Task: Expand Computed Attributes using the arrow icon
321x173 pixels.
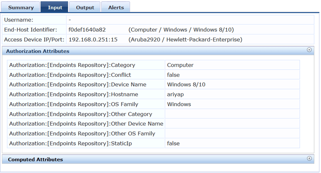Action: 309,159
